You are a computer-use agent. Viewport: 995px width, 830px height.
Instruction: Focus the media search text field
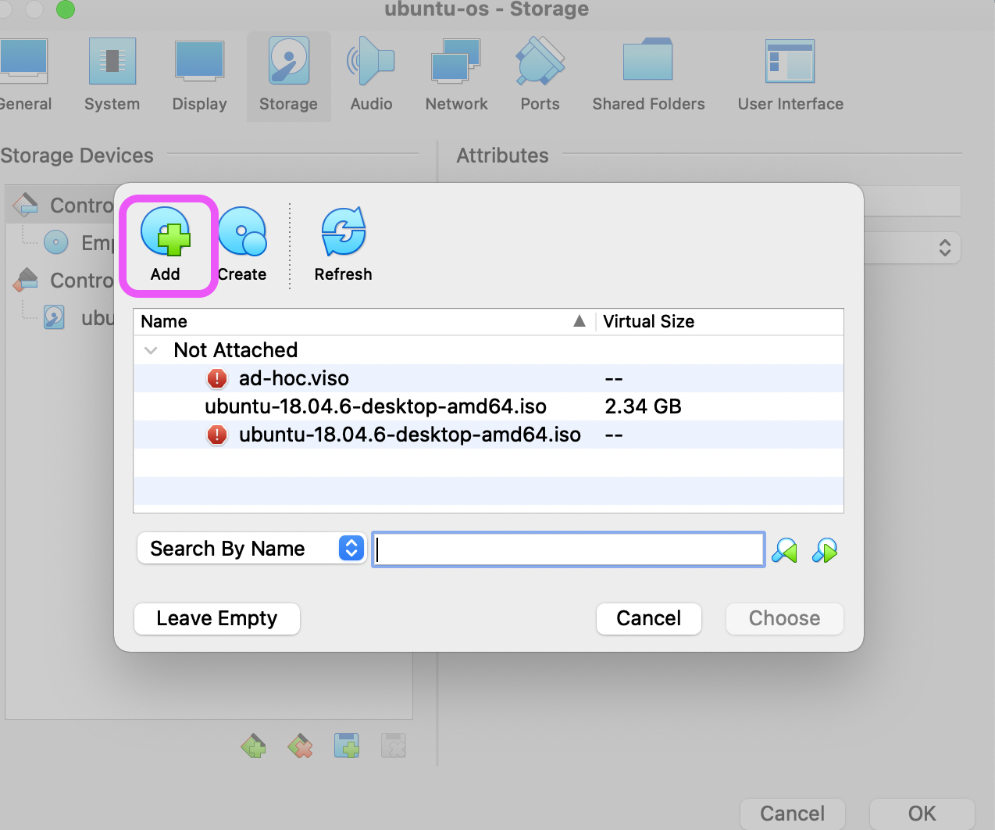click(x=569, y=549)
